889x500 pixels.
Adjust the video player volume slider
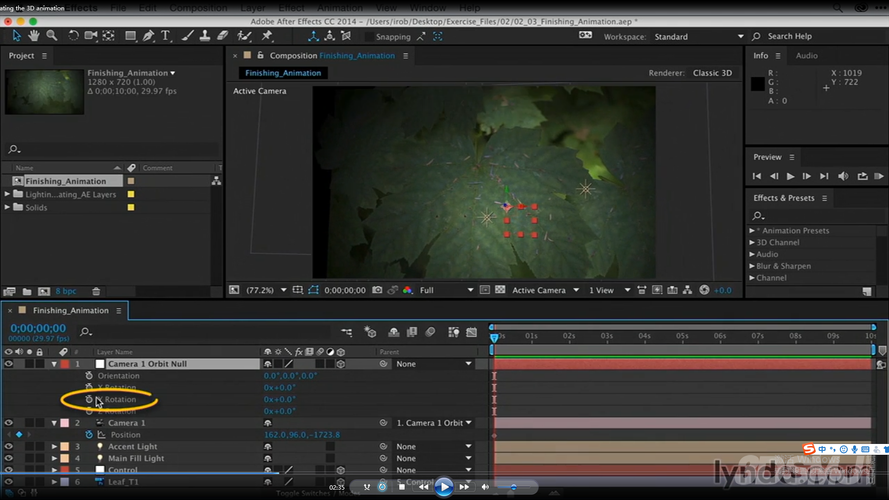tap(513, 487)
